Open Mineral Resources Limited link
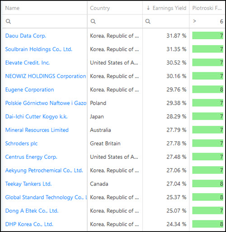 37,130
